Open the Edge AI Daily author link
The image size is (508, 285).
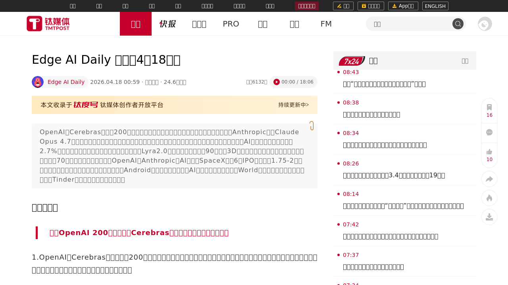coord(66,82)
